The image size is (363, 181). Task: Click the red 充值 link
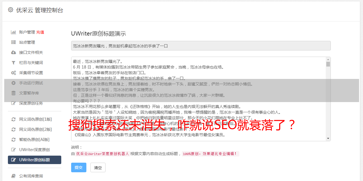pyautogui.click(x=40, y=32)
